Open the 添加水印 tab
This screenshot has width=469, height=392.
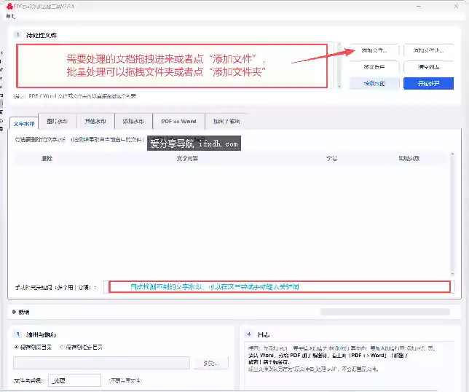(133, 121)
